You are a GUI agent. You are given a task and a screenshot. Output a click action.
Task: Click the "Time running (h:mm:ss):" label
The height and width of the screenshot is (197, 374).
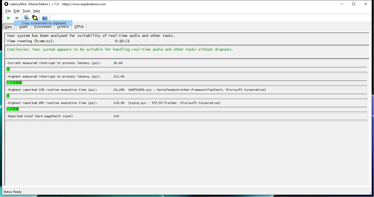[x=31, y=41]
